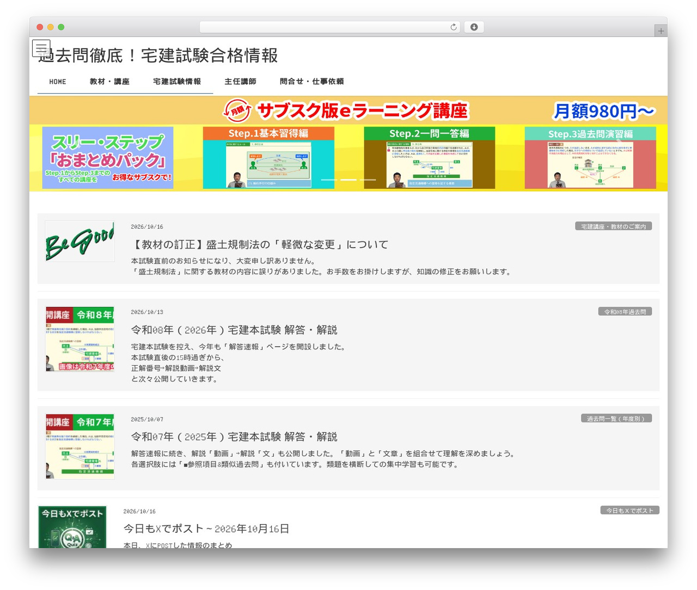Reload the page with the refresh icon
This screenshot has width=697, height=590.
coord(453,27)
